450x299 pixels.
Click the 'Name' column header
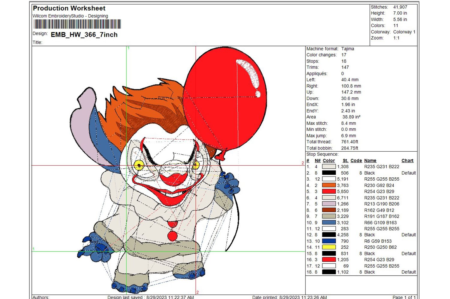tap(370, 161)
